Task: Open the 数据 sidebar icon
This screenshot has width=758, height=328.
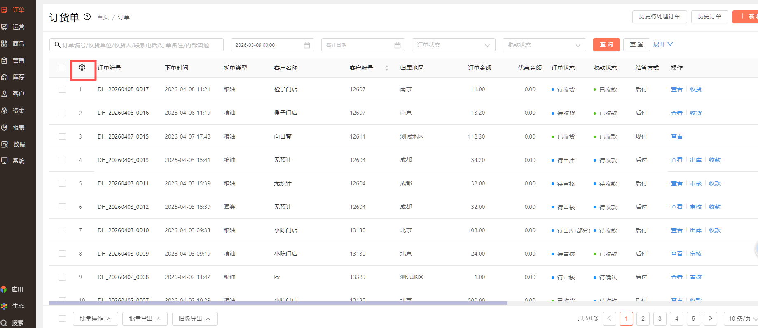Action: click(4, 144)
